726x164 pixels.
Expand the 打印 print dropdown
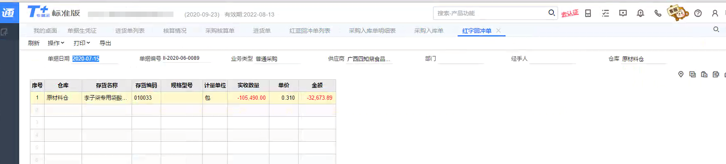coord(82,43)
